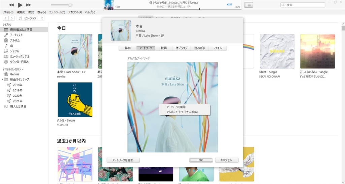Click the ミュージックビデオ icon
The width and height of the screenshot is (345, 184).
click(6, 56)
